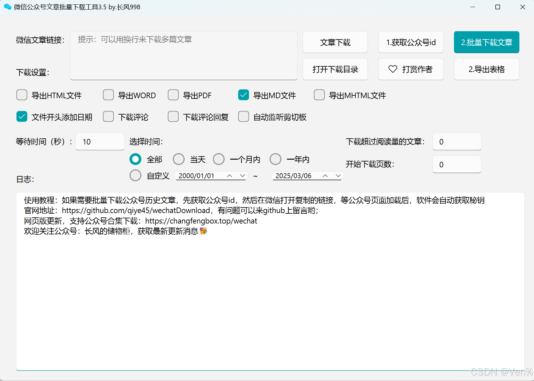Select the 全部 time radio button
This screenshot has width=534, height=381.
pos(135,159)
